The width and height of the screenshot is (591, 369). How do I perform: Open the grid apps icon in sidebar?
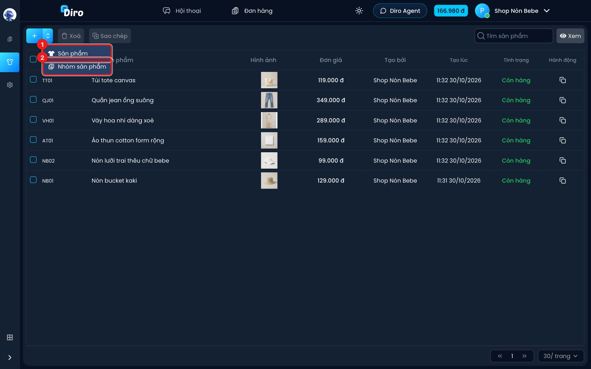[x=10, y=338]
